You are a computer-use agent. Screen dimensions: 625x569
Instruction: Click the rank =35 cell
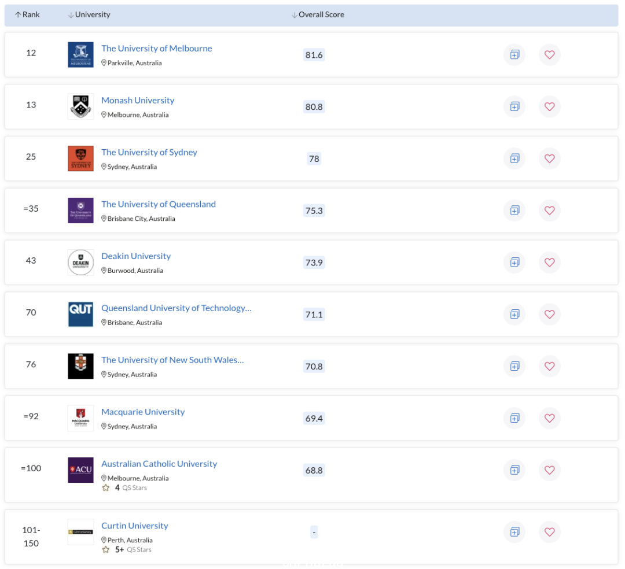pyautogui.click(x=31, y=209)
